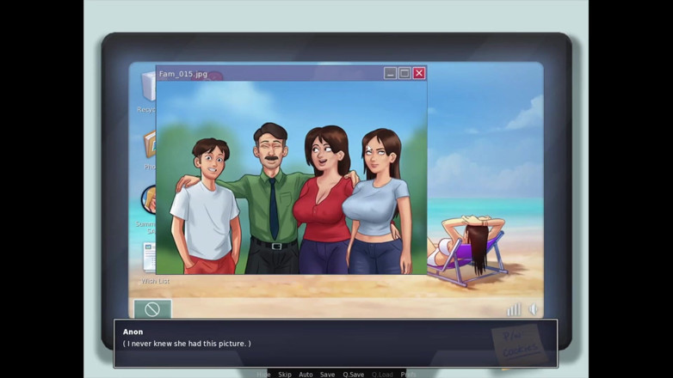Open the Save menu
The image size is (673, 378).
(327, 375)
